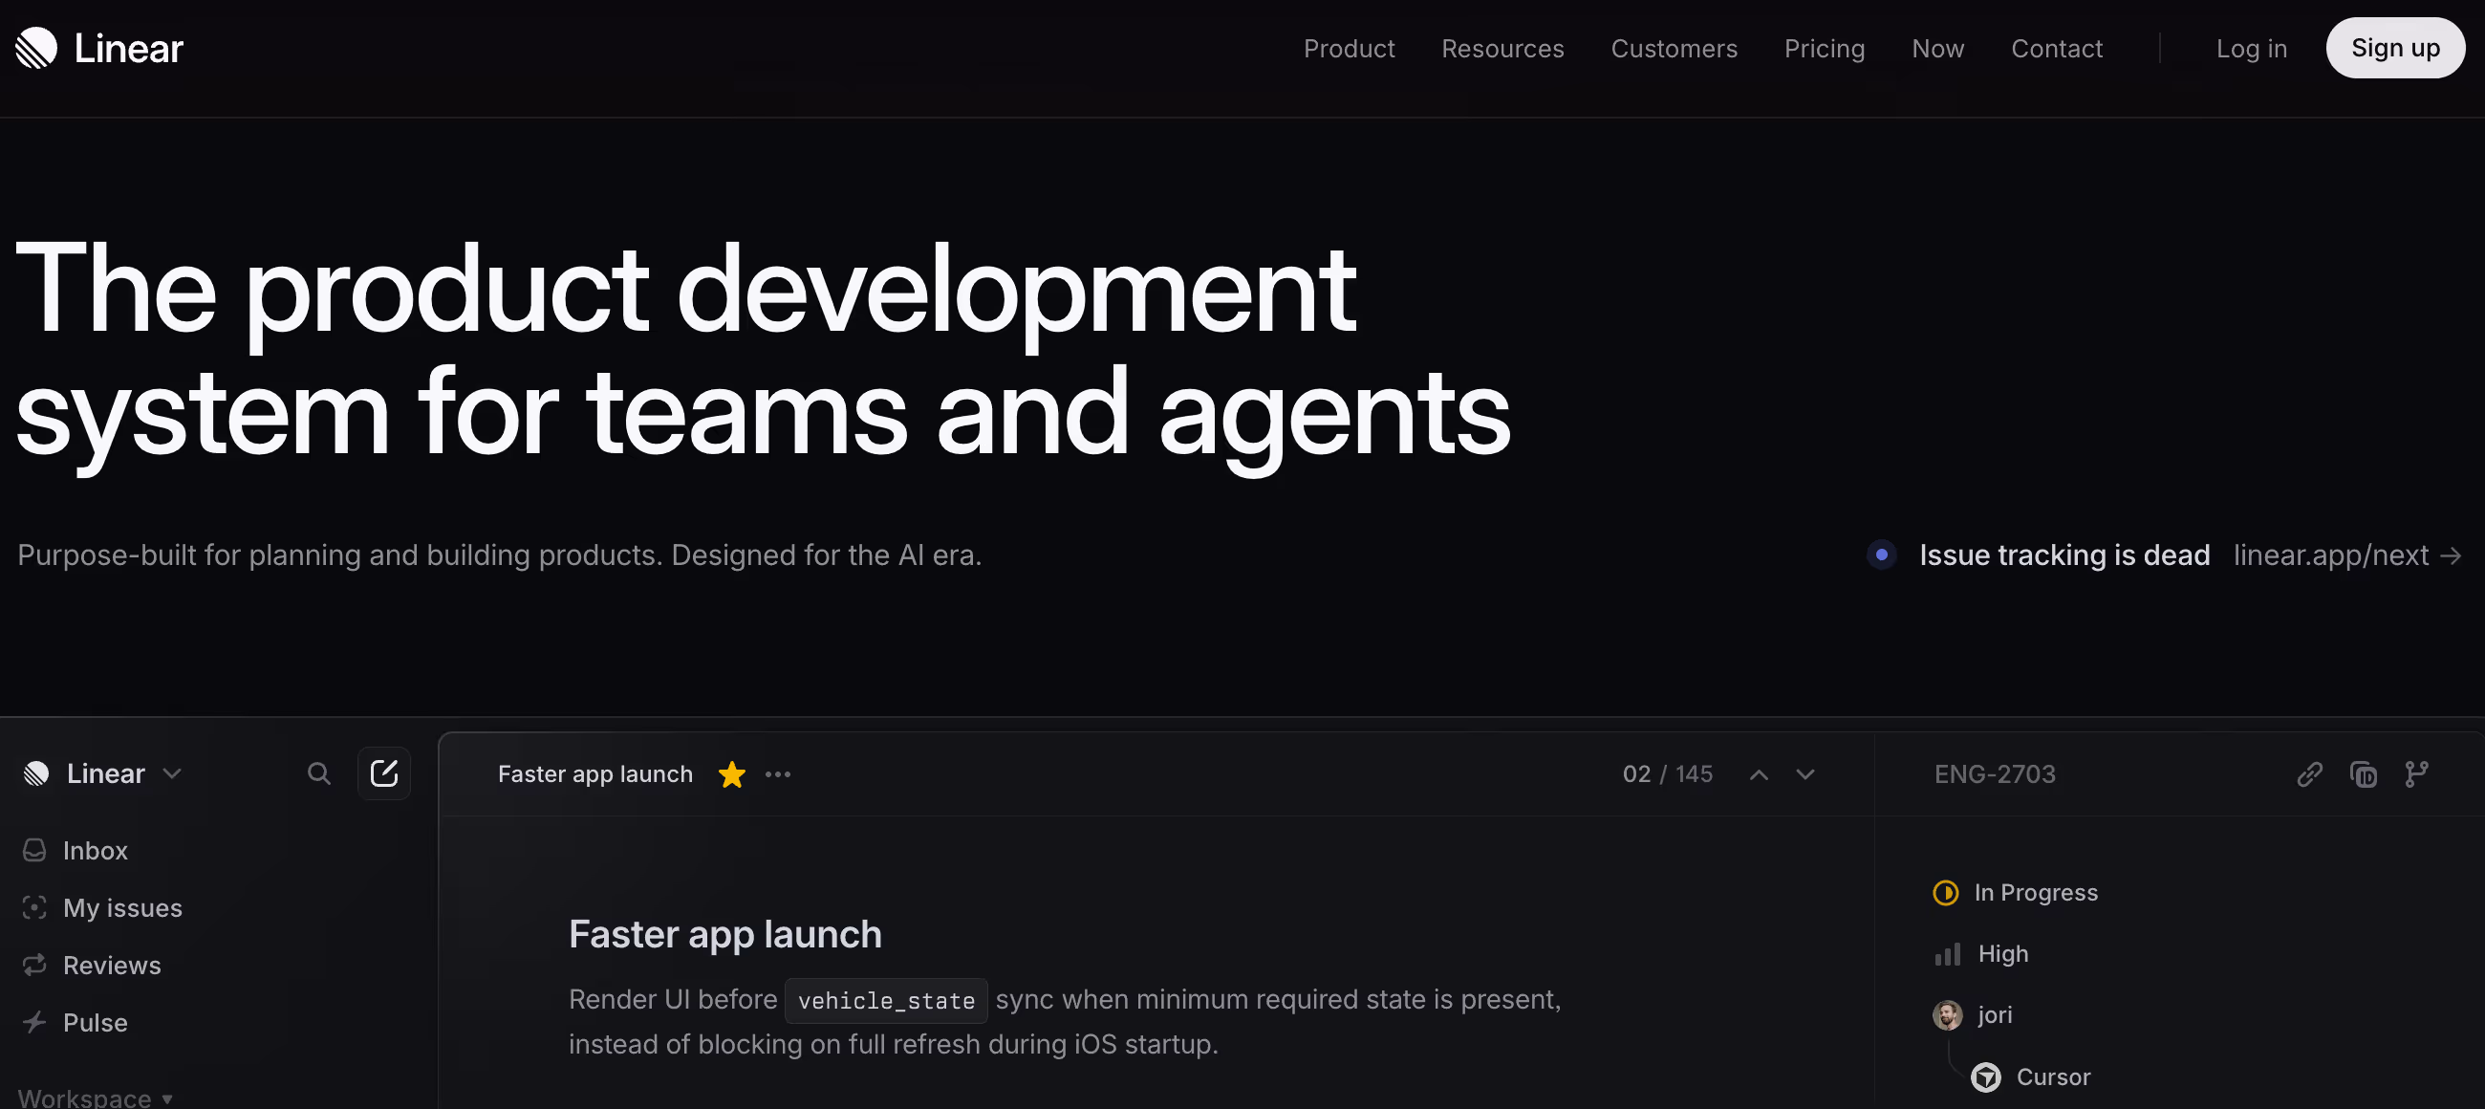Open the Now page
Viewport: 2485px width, 1109px height.
coord(1937,48)
